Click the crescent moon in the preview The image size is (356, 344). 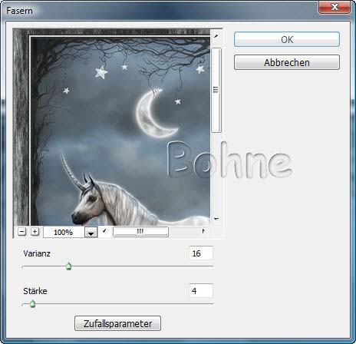pyautogui.click(x=156, y=113)
